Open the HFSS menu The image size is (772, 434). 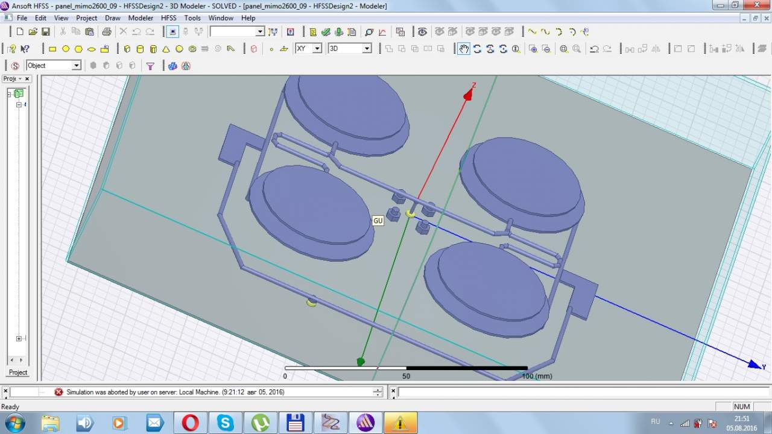[x=168, y=18]
